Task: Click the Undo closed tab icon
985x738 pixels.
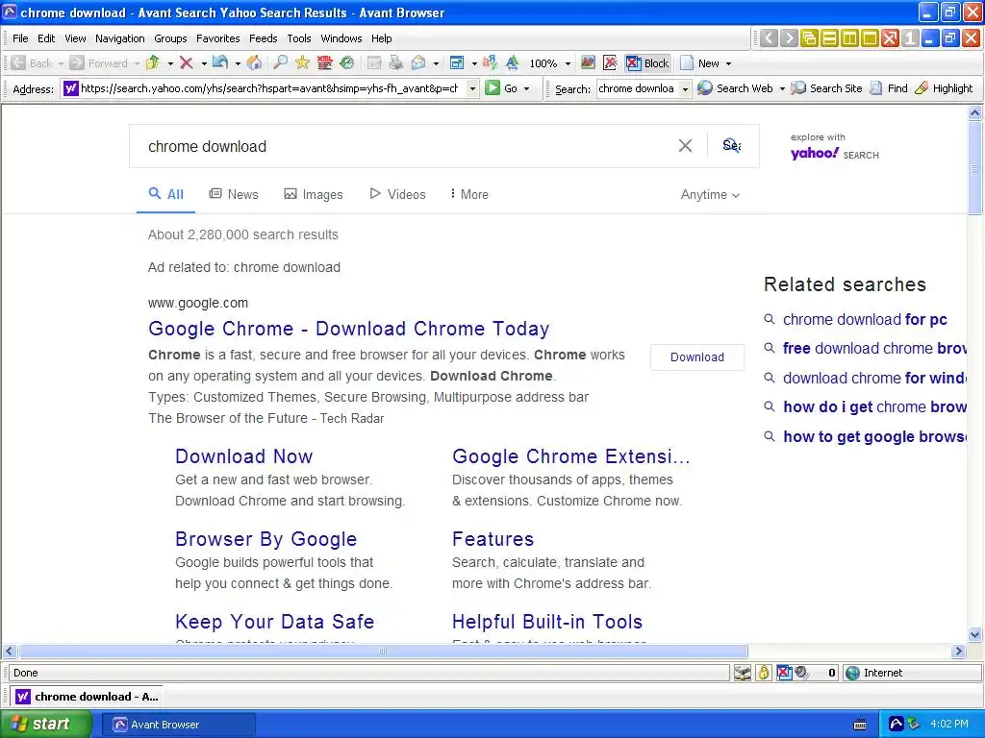Action: (220, 62)
